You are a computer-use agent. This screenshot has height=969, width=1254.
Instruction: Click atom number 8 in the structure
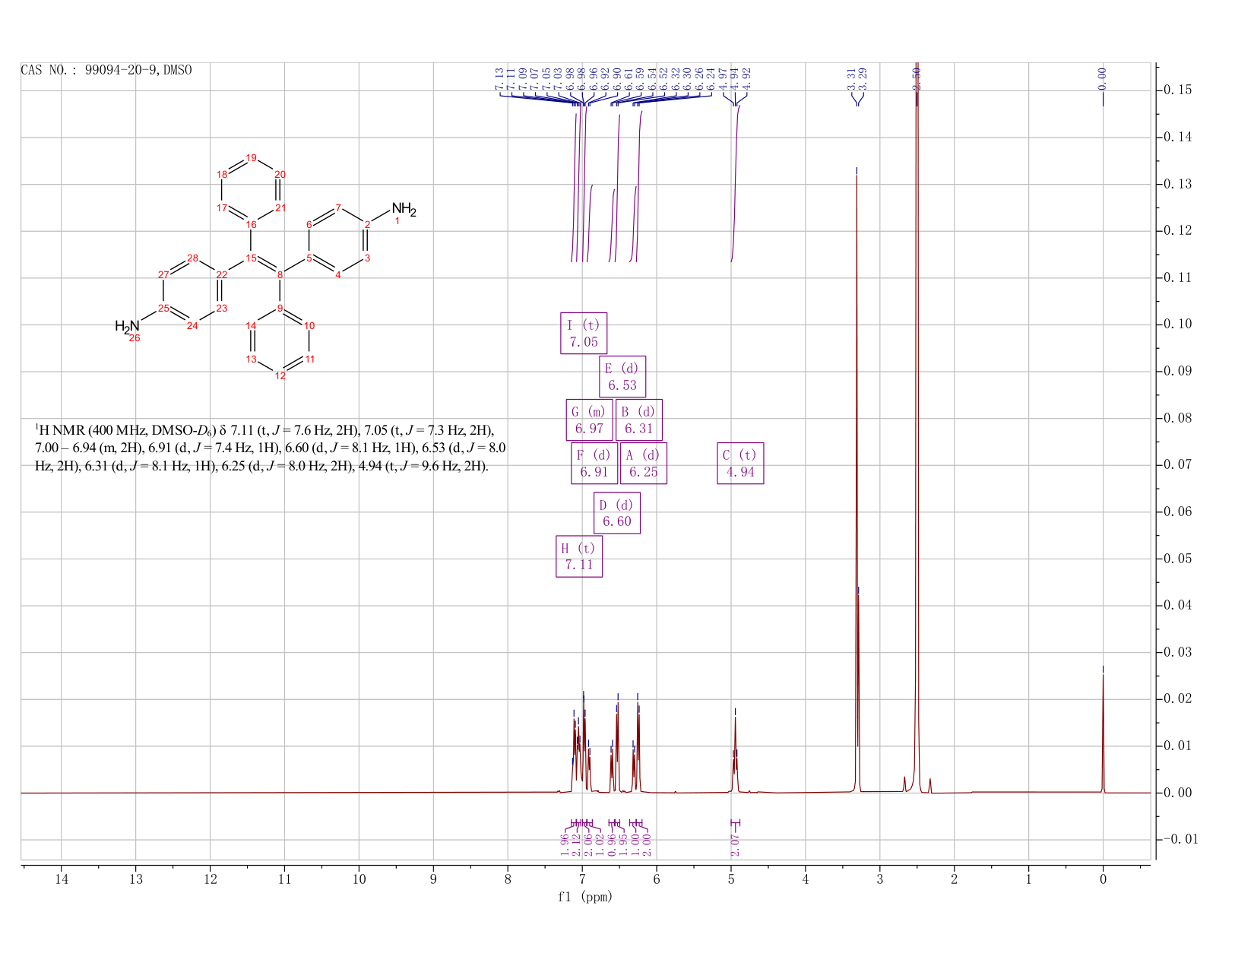coord(280,274)
